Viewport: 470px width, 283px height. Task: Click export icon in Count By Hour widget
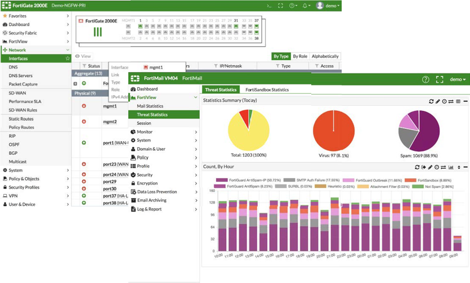423,167
